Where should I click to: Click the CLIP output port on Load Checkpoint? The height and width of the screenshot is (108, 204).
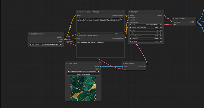pos(63,39)
